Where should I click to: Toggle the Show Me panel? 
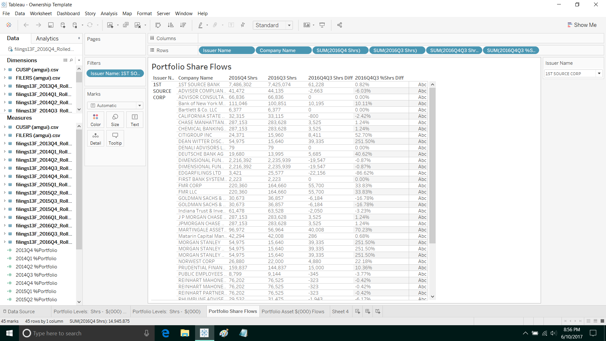point(582,25)
